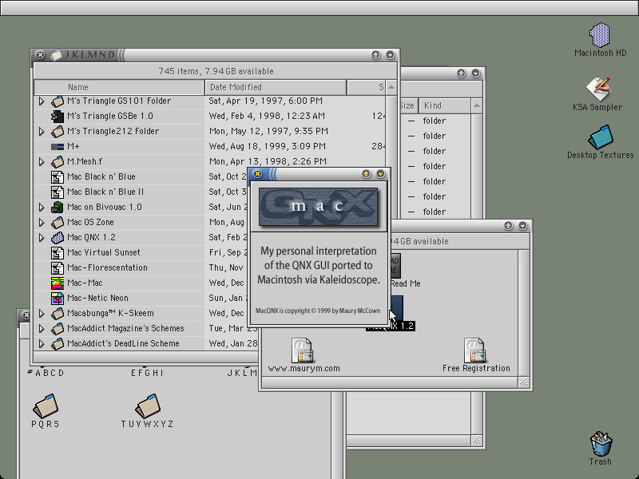The image size is (639, 479).
Task: Select the Mac Virtual Sunset file icon
Action: coord(58,252)
